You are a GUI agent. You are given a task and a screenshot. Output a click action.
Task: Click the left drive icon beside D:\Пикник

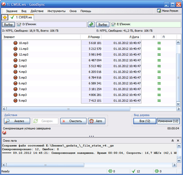coord(19,24)
